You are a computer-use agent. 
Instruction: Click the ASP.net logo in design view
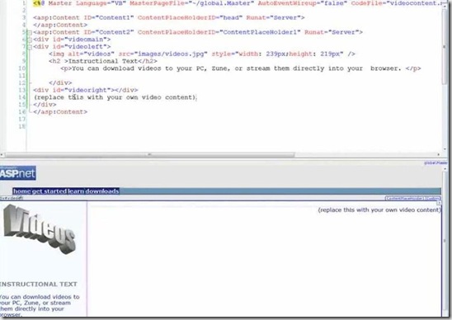coord(18,173)
